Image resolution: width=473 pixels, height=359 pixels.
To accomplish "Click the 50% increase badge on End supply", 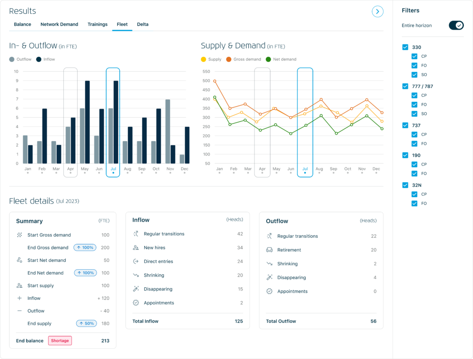I will 86,323.
